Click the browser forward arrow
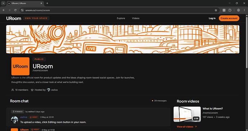 pos(9,10)
